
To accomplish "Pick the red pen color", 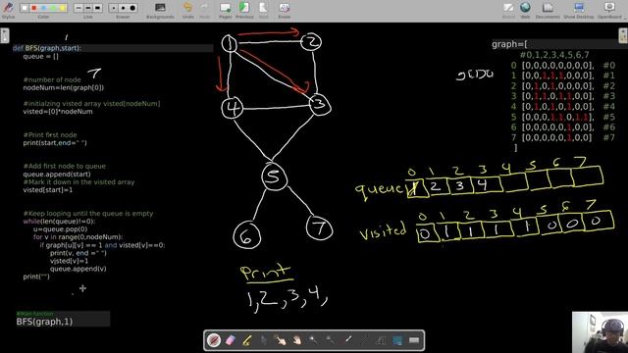I will click(x=34, y=8).
